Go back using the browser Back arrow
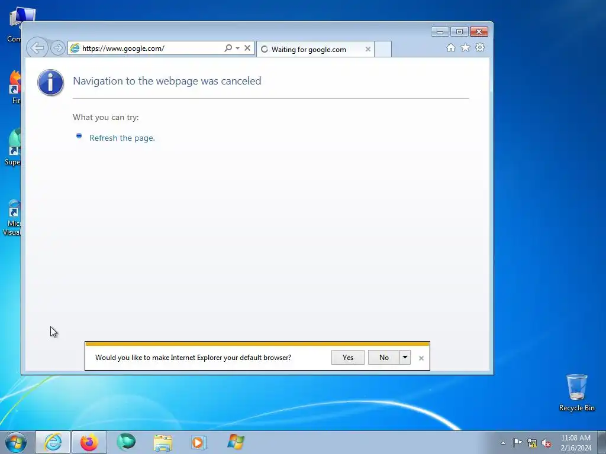This screenshot has width=606, height=454. [37, 48]
